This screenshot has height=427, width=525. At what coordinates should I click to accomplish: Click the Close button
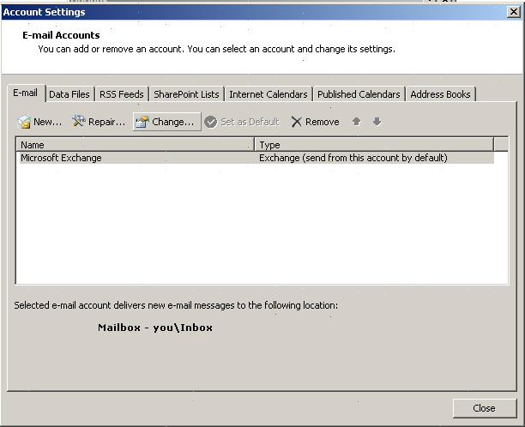pyautogui.click(x=485, y=408)
